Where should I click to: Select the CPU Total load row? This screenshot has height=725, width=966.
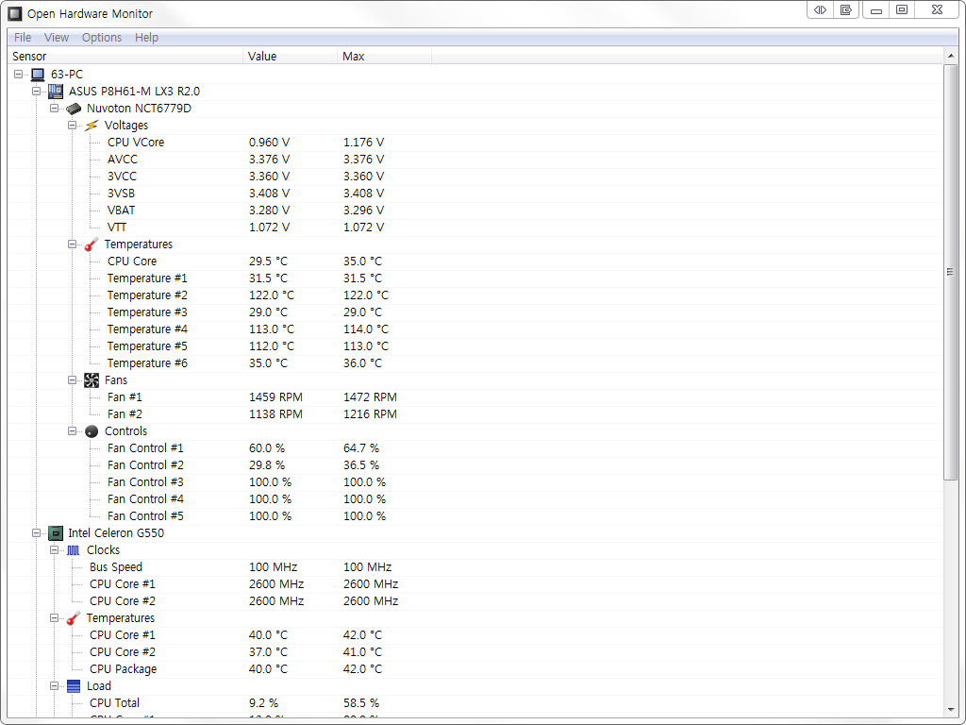click(x=475, y=703)
